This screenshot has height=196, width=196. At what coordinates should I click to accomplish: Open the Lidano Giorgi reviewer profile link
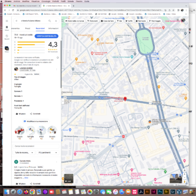[26, 68]
